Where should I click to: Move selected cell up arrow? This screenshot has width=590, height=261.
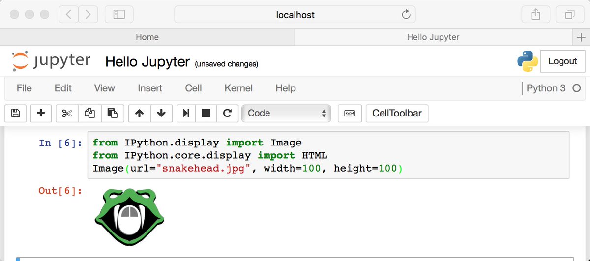[139, 113]
